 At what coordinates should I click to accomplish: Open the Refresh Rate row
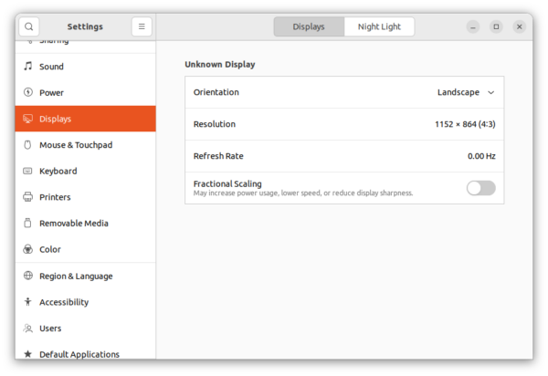tap(344, 156)
